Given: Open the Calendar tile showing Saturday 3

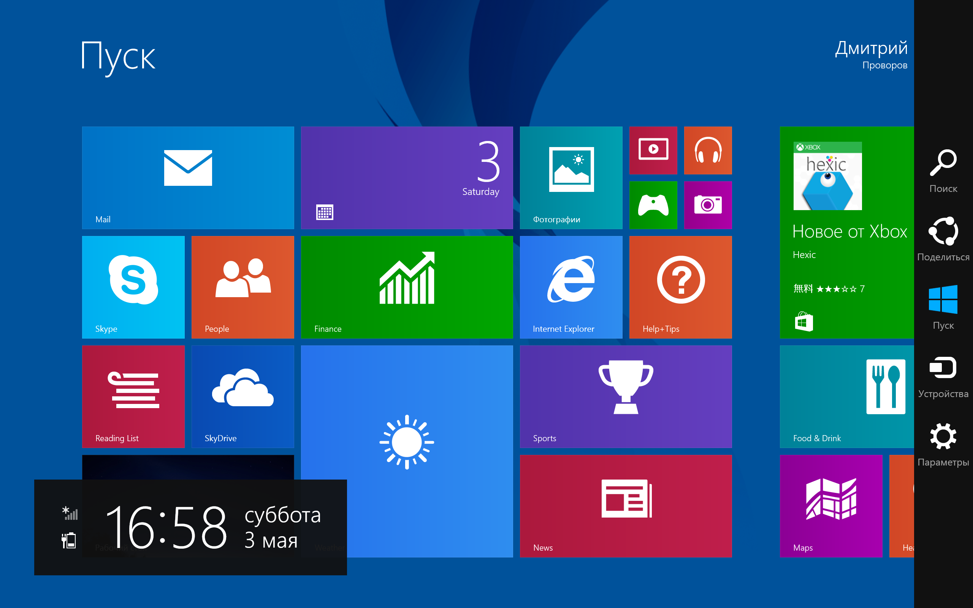Looking at the screenshot, I should [407, 178].
